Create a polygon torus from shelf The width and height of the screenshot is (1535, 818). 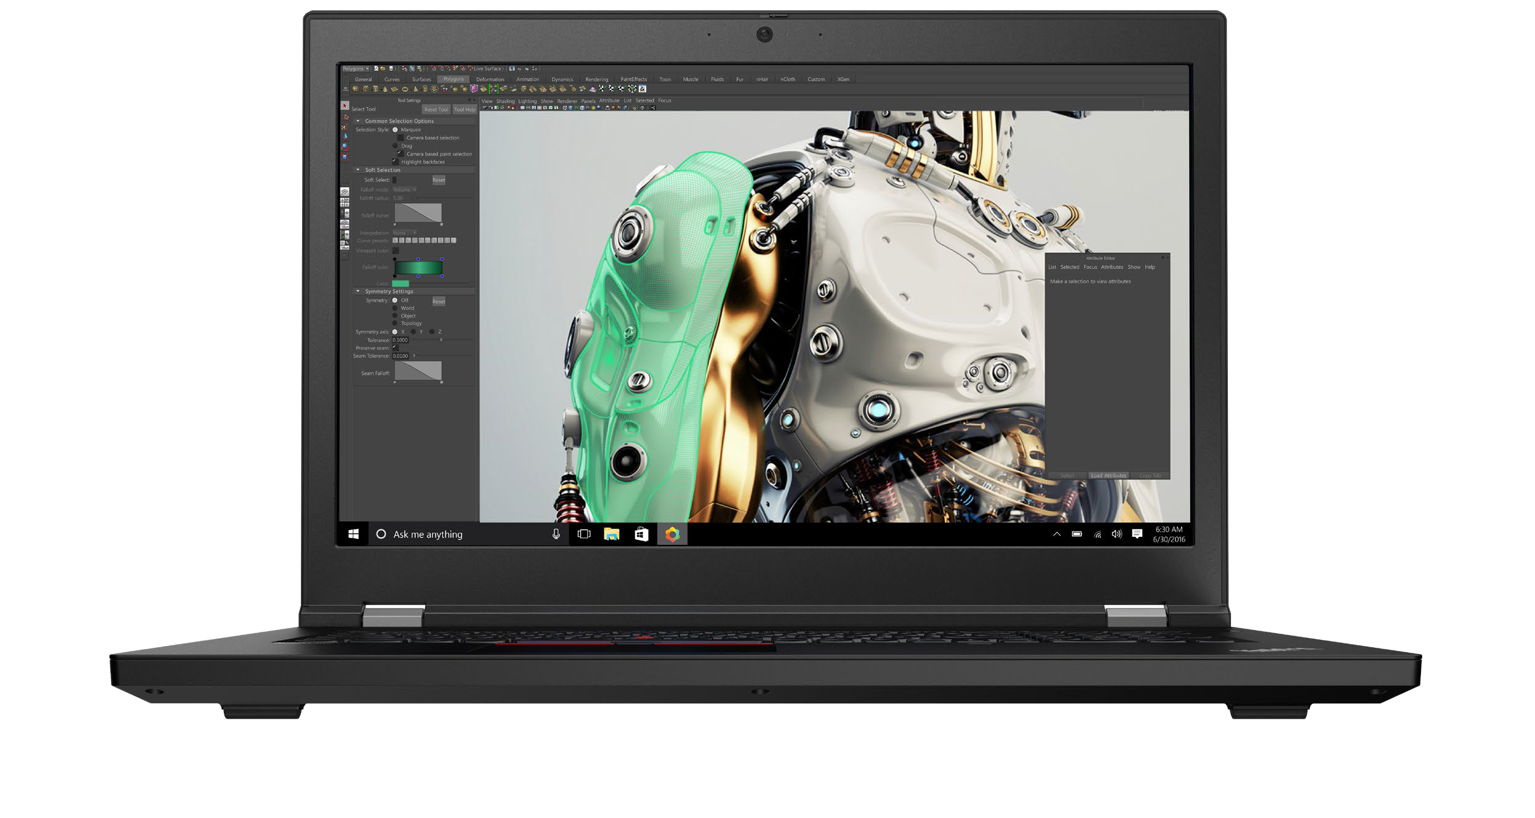[x=405, y=89]
